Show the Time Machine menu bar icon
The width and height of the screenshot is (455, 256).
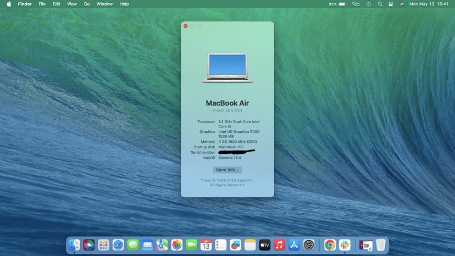coord(368,4)
